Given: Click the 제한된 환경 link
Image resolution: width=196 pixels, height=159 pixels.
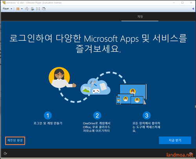Looking at the screenshot, I should coord(15,141).
